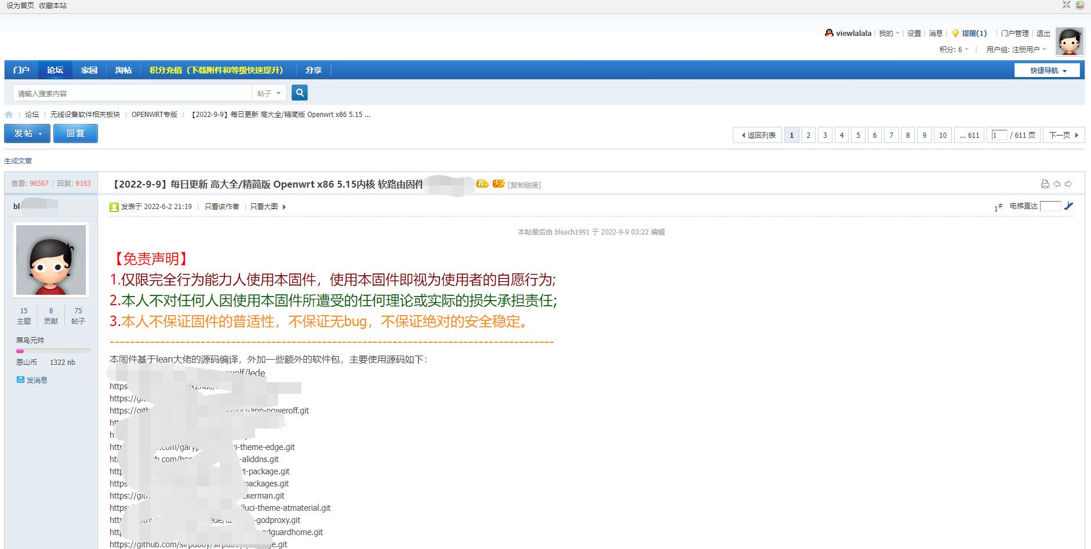Open the 论坛 navigation tab
1091x549 pixels.
55,70
